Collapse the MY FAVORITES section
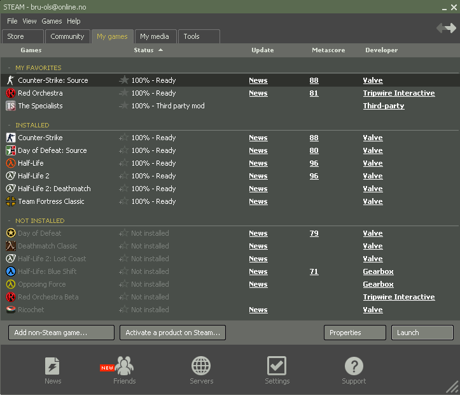Image resolution: width=460 pixels, height=395 pixels. click(9, 68)
